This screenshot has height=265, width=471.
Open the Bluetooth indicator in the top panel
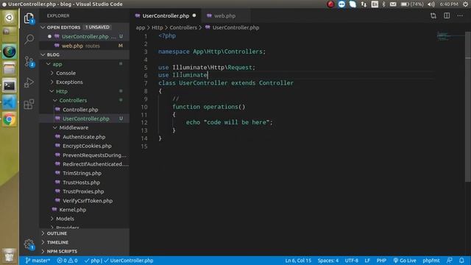(383, 4)
